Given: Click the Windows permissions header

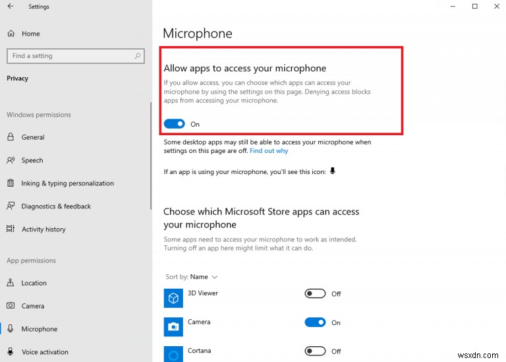Looking at the screenshot, I should coord(39,115).
